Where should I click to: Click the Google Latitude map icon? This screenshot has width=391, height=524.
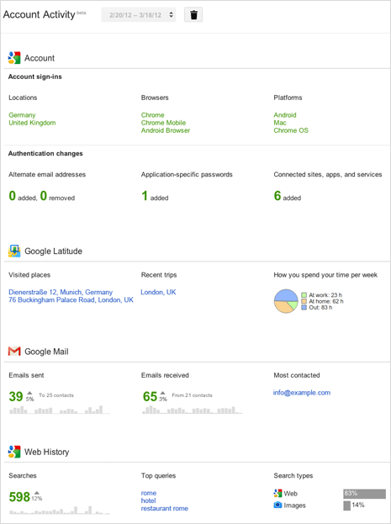[x=14, y=251]
